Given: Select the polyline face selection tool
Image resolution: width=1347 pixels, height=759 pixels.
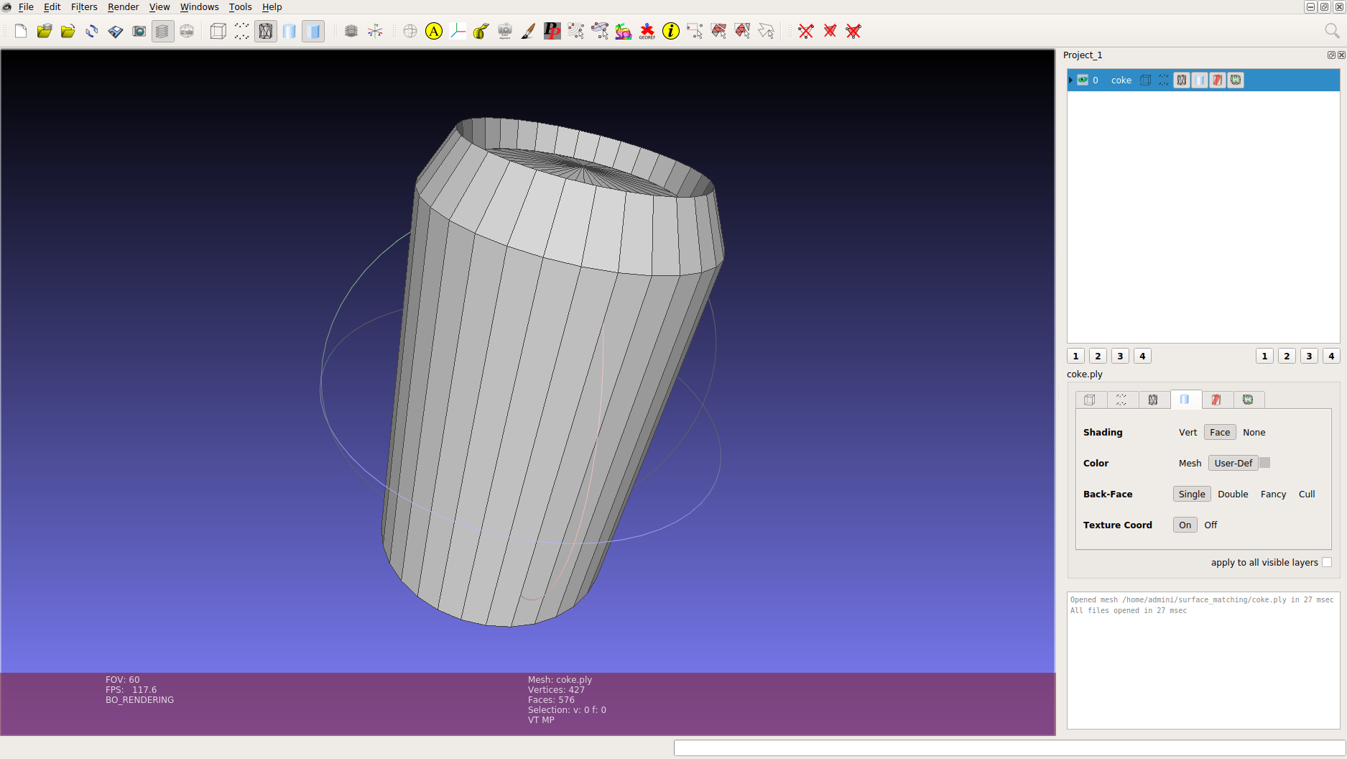Looking at the screenshot, I should [766, 31].
